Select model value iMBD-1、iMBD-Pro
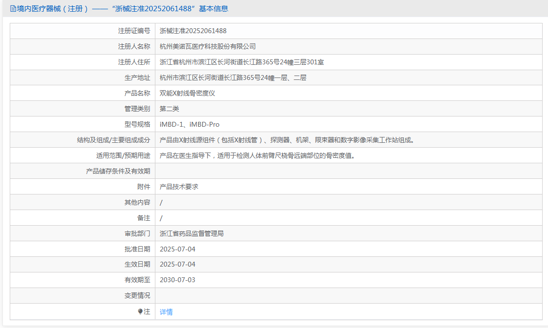Viewport: 548px width, 328px height. [x=189, y=124]
